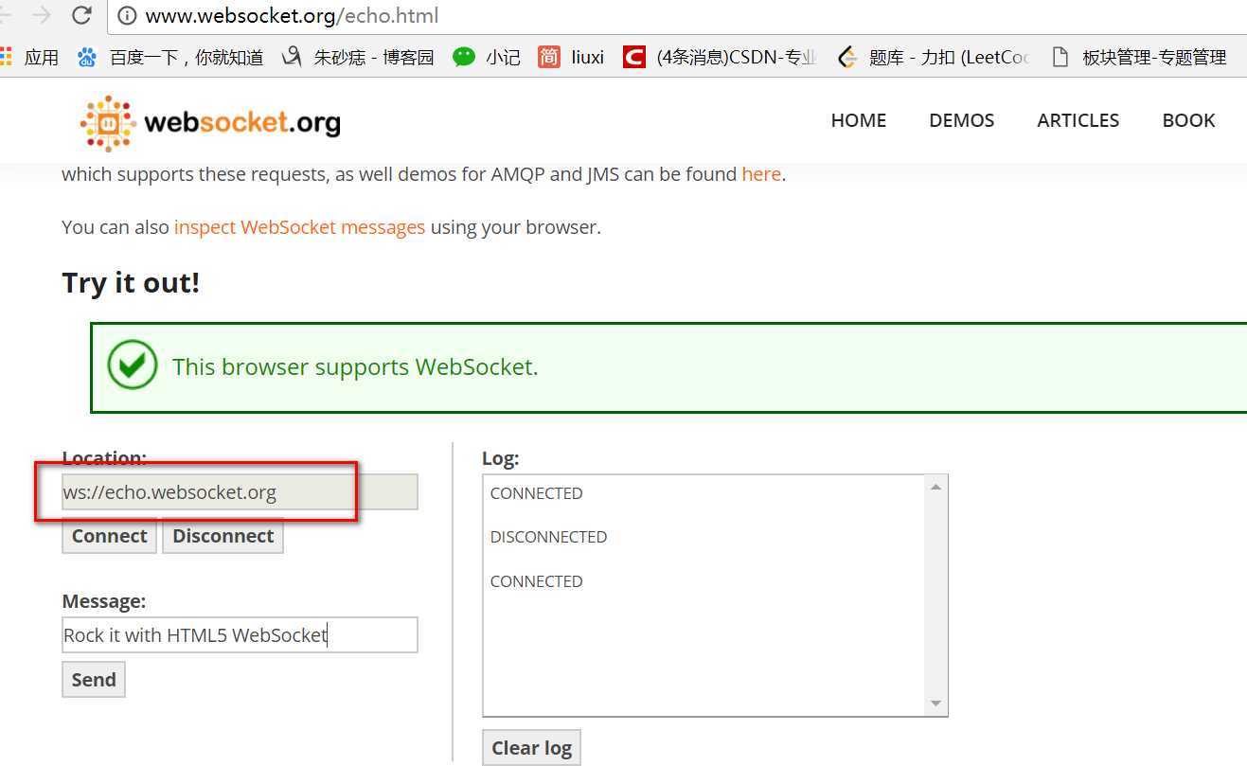This screenshot has height=766, width=1247.
Task: Open the websocket.org logo
Action: [210, 122]
